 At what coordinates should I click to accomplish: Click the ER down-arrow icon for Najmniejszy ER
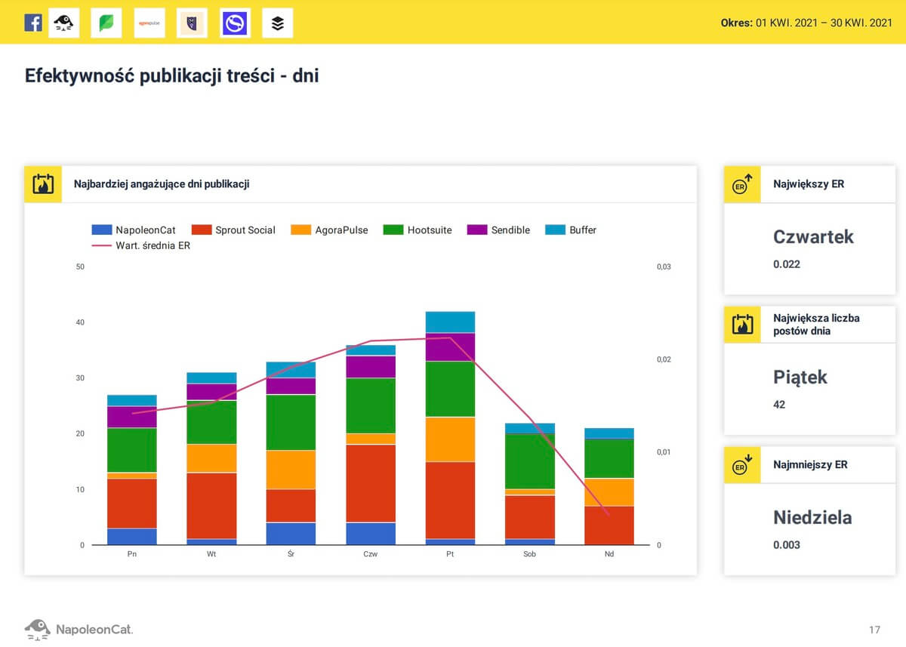(x=742, y=464)
